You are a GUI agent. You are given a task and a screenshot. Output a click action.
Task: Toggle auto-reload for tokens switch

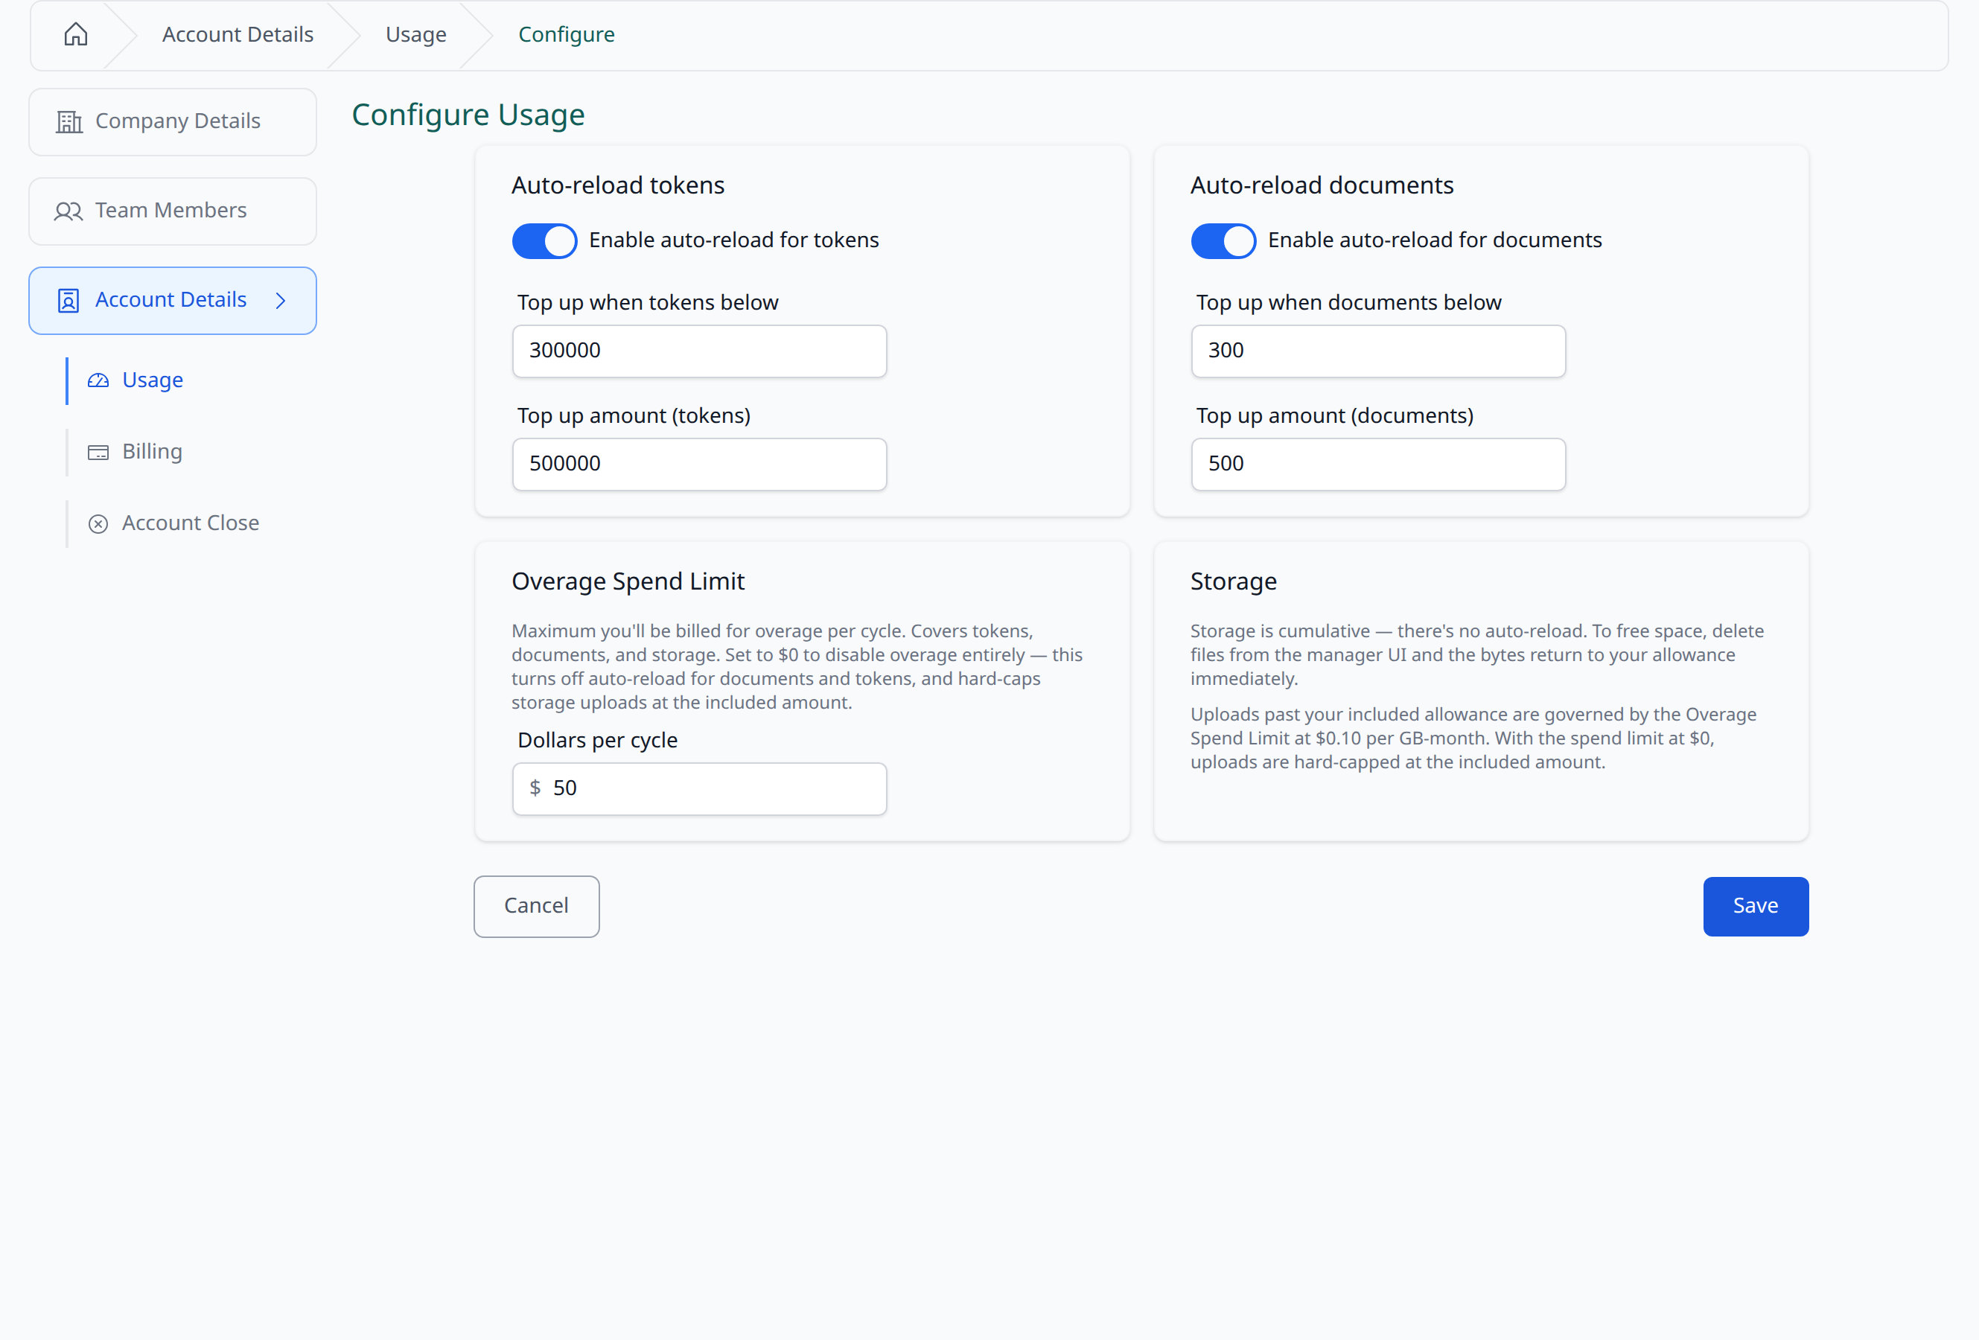pyautogui.click(x=544, y=241)
